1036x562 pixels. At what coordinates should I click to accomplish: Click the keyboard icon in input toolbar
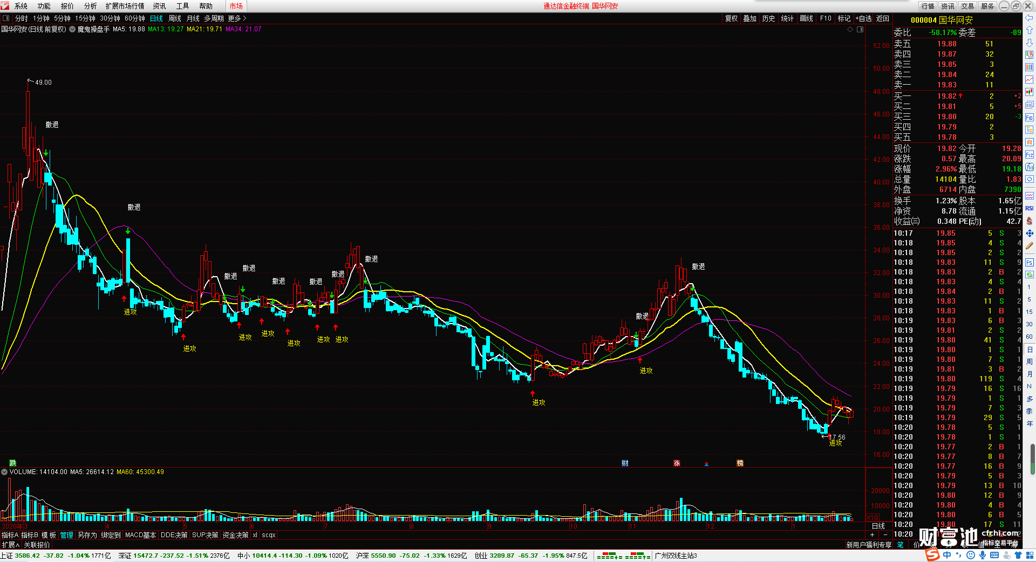click(994, 555)
